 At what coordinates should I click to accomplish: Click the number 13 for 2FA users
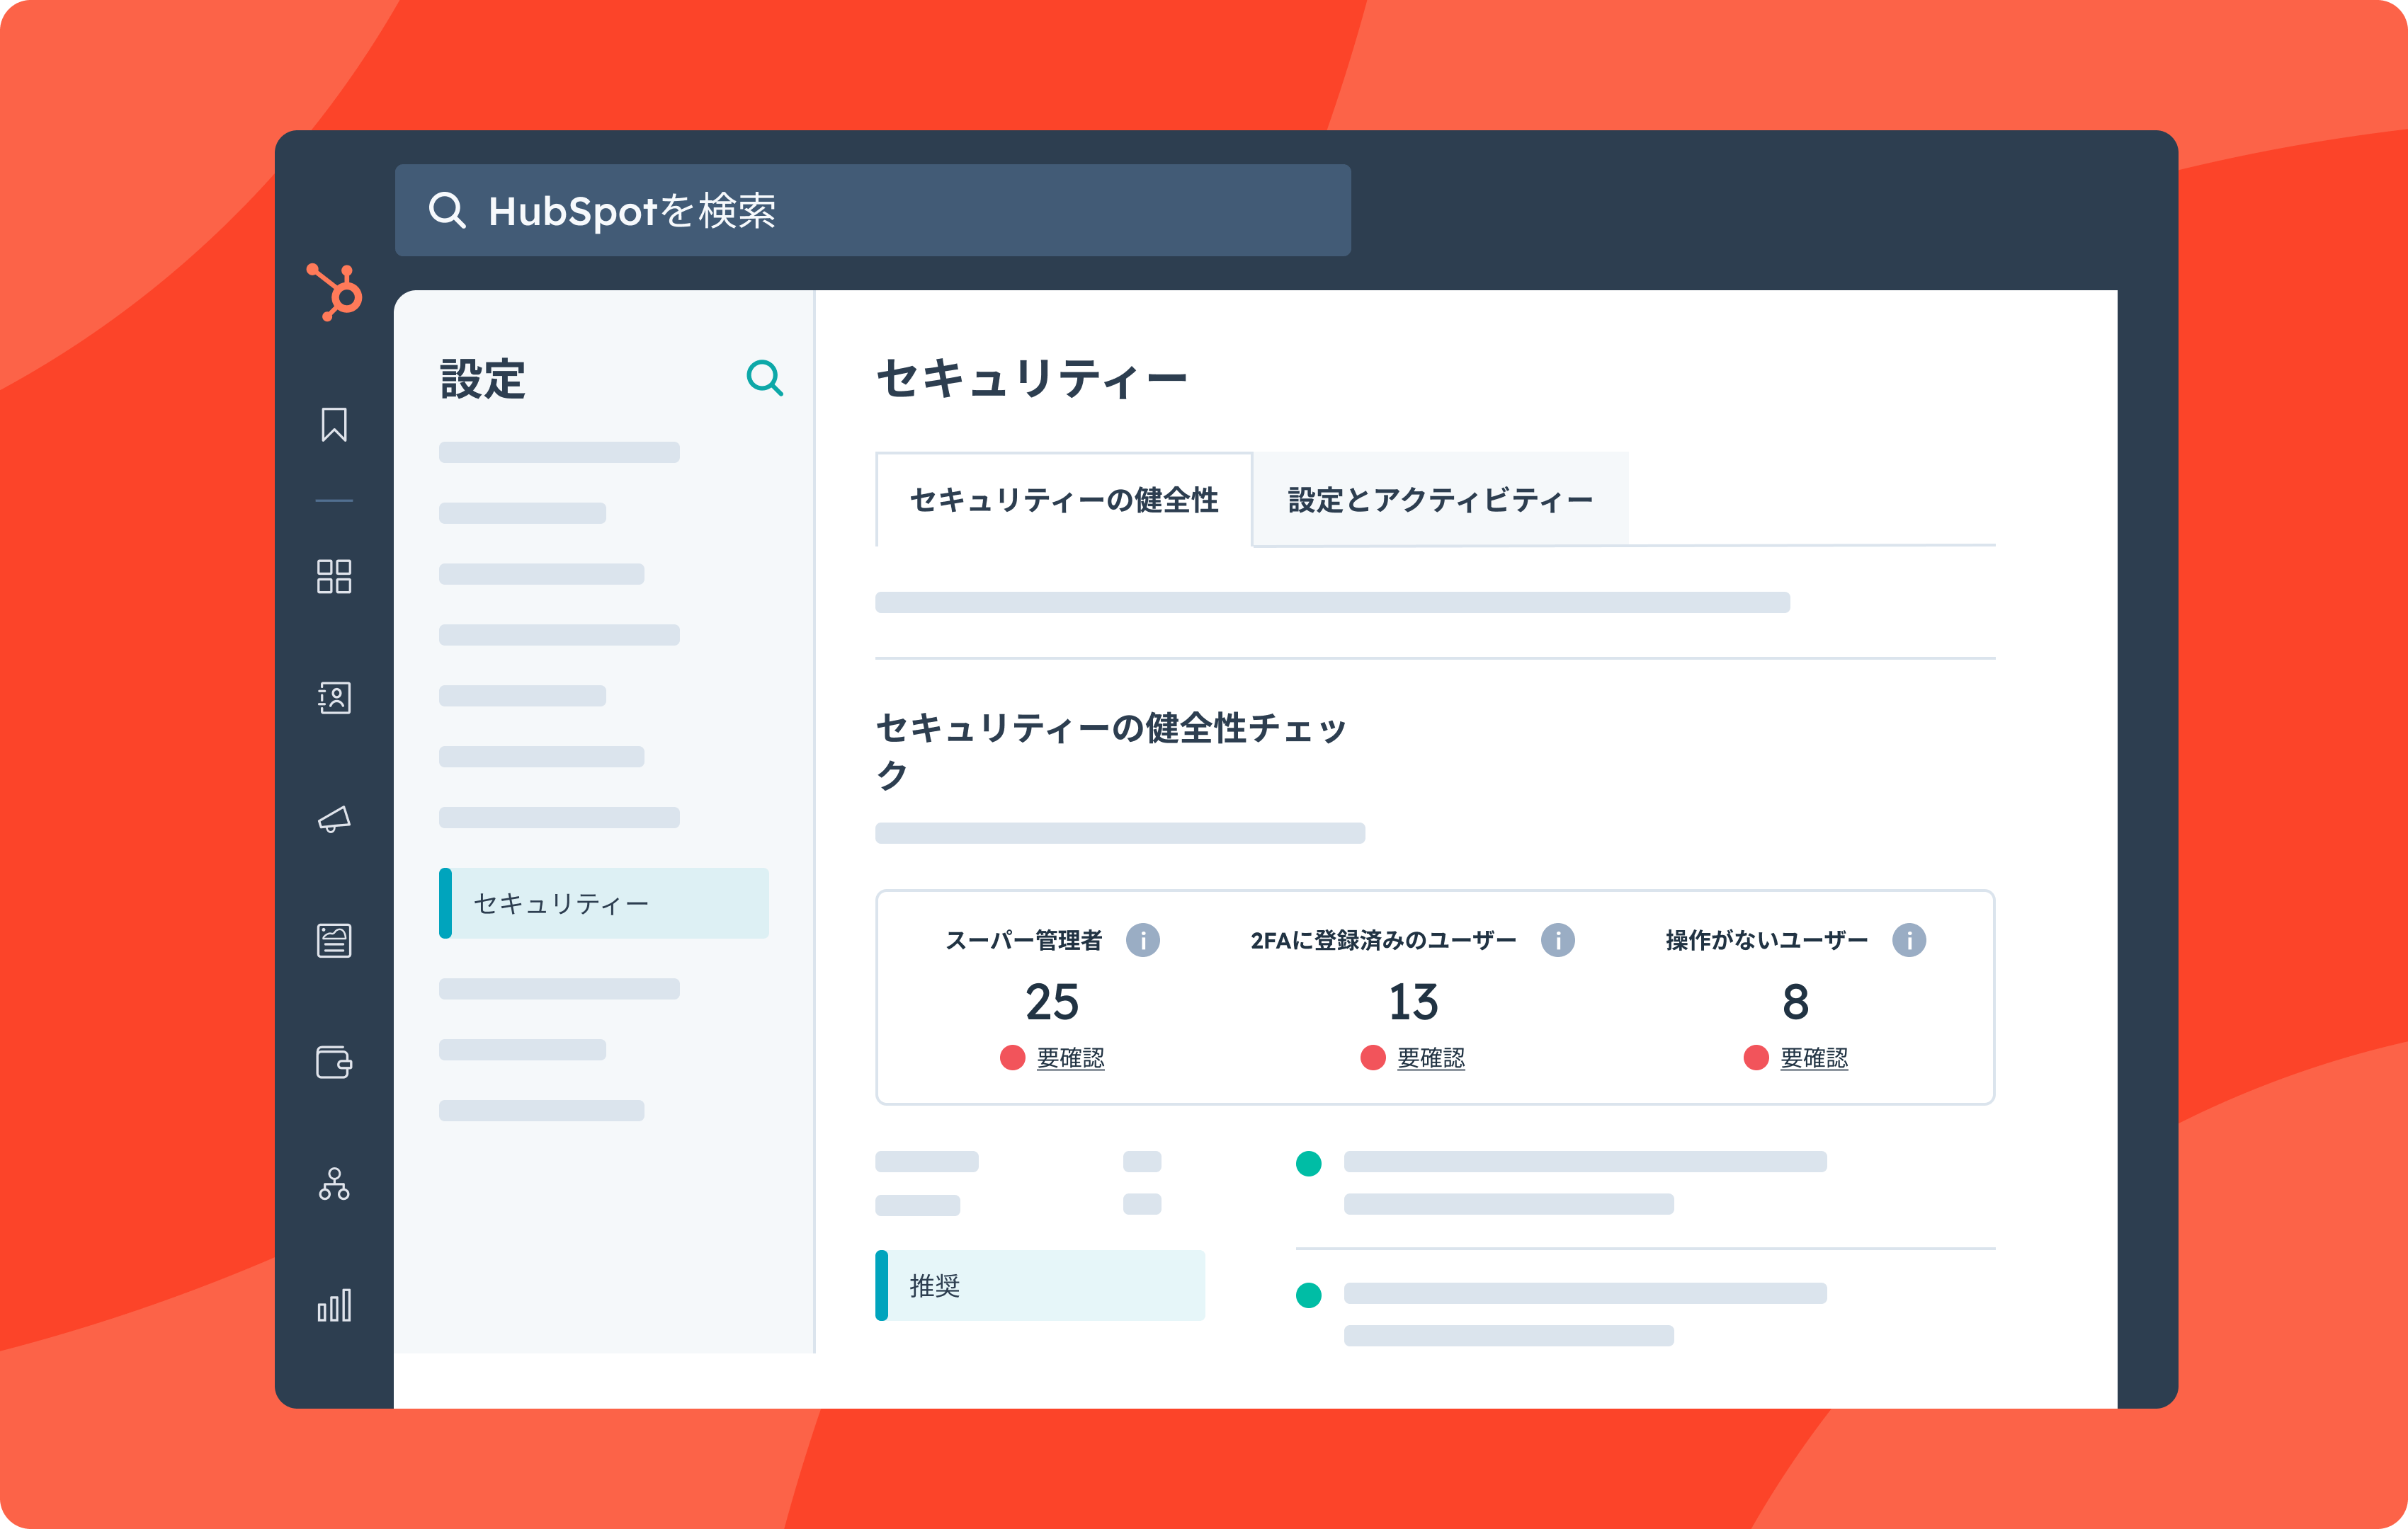click(1413, 1002)
